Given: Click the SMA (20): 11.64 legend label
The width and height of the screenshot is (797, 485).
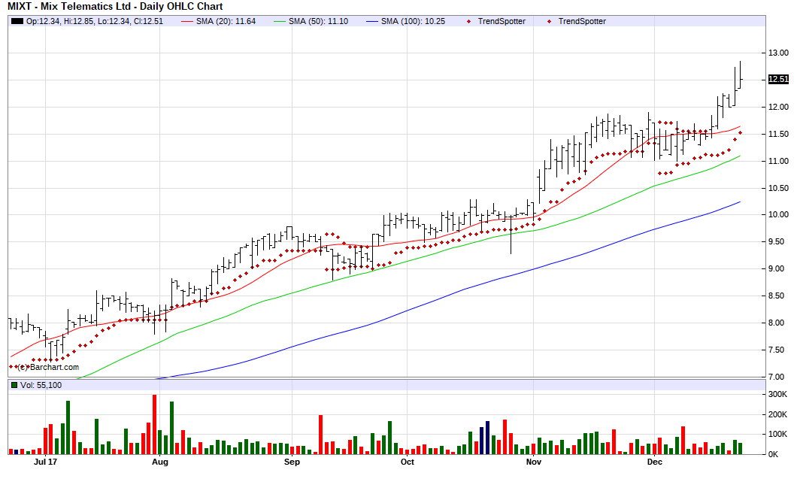Looking at the screenshot, I should (x=226, y=21).
